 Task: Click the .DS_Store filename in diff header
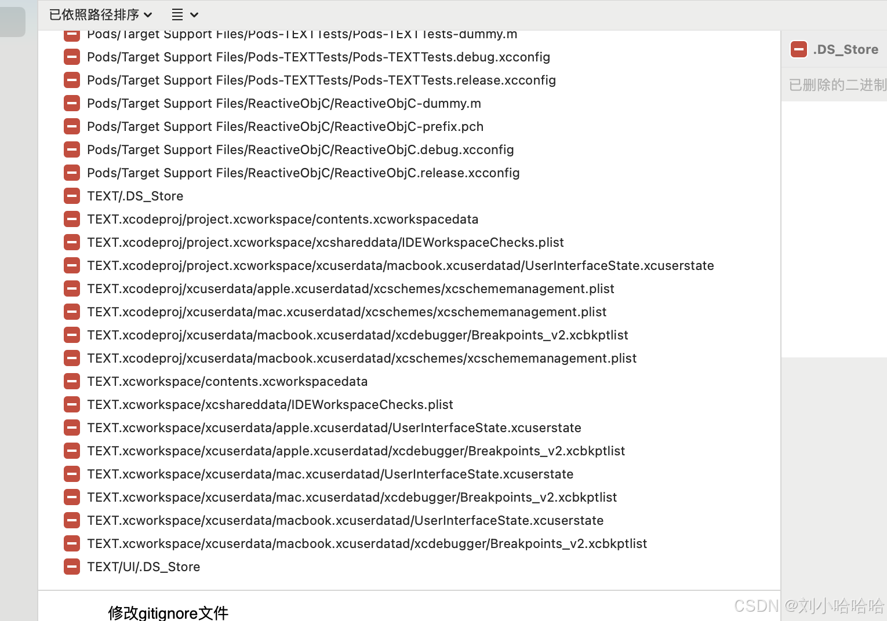[845, 49]
